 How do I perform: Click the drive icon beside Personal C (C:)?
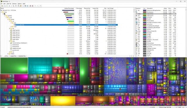[1, 10]
